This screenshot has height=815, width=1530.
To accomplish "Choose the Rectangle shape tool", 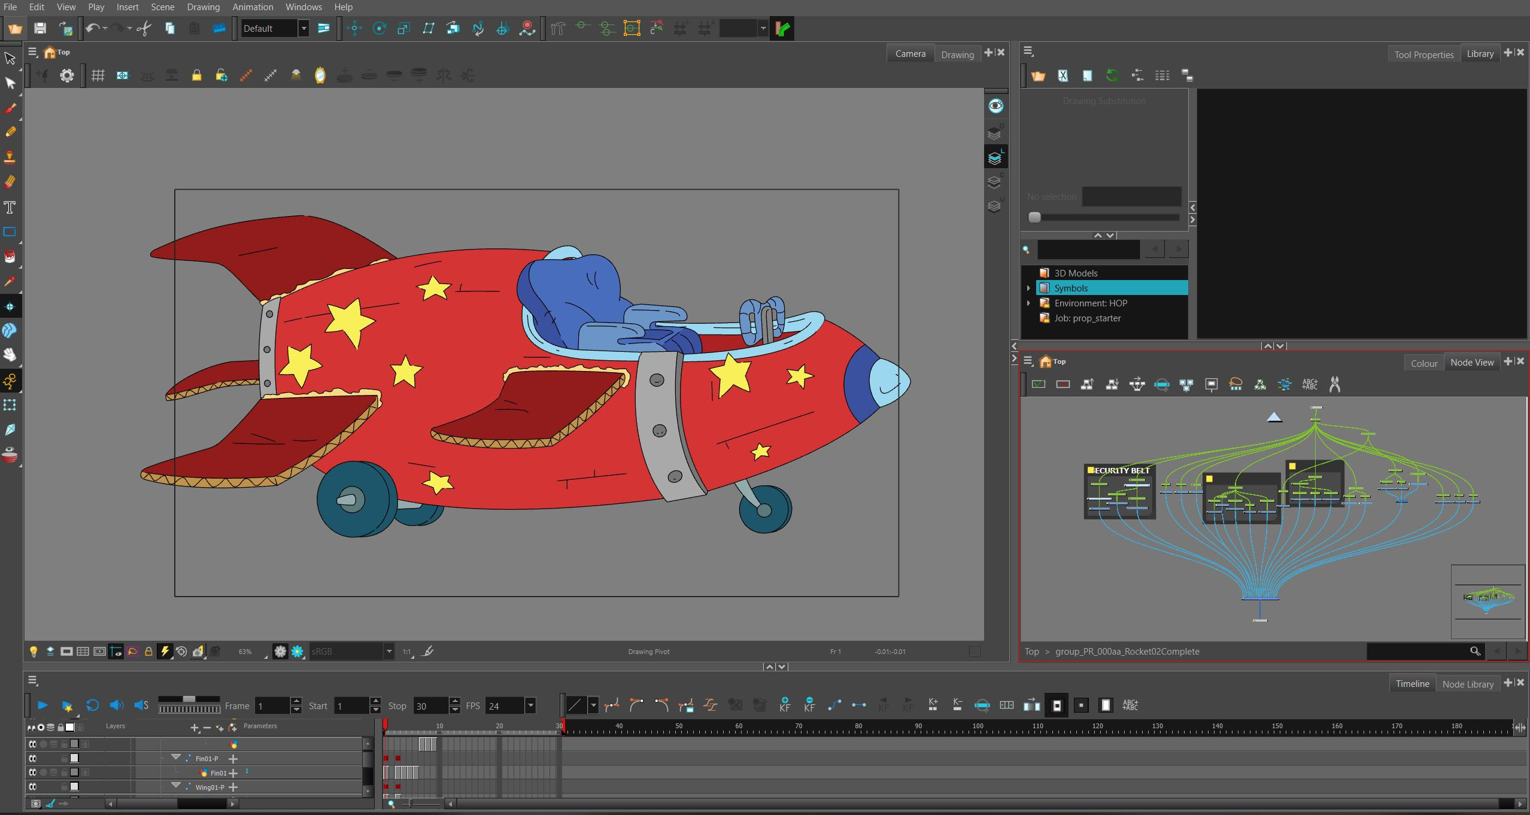I will (x=10, y=232).
